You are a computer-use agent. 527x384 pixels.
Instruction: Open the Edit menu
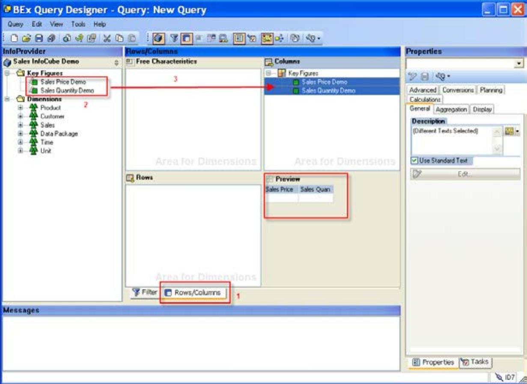click(x=37, y=24)
